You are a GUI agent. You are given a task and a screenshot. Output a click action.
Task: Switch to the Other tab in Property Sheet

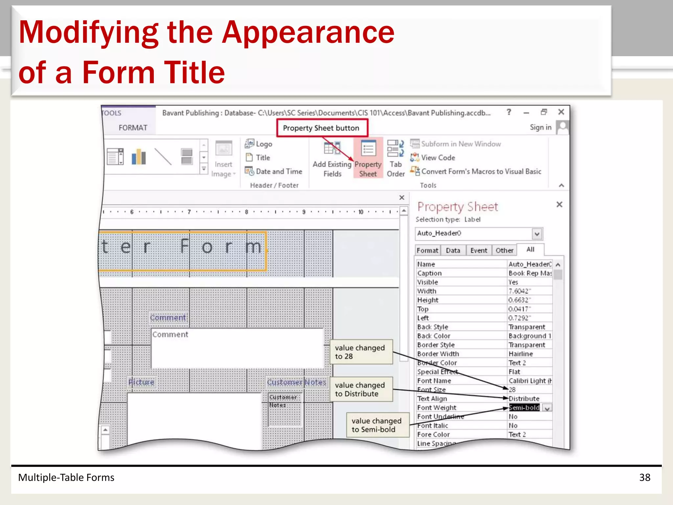[x=504, y=251]
